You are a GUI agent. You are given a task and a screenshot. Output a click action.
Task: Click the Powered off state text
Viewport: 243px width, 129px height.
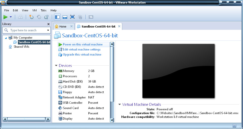tap(165, 109)
